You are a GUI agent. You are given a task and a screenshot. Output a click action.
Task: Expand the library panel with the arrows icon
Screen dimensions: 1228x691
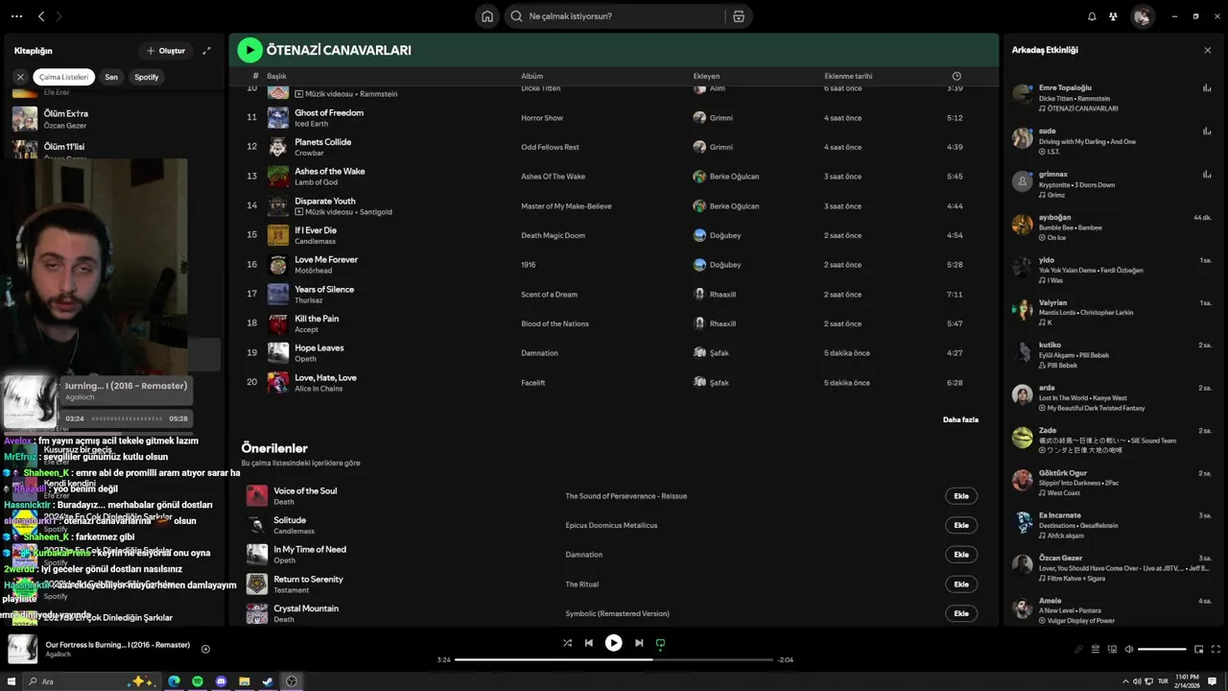click(206, 51)
